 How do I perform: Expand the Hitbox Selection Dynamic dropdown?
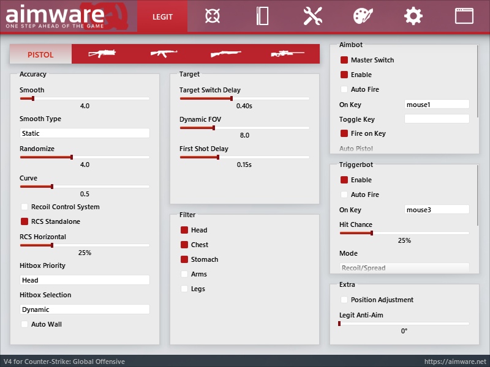85,310
